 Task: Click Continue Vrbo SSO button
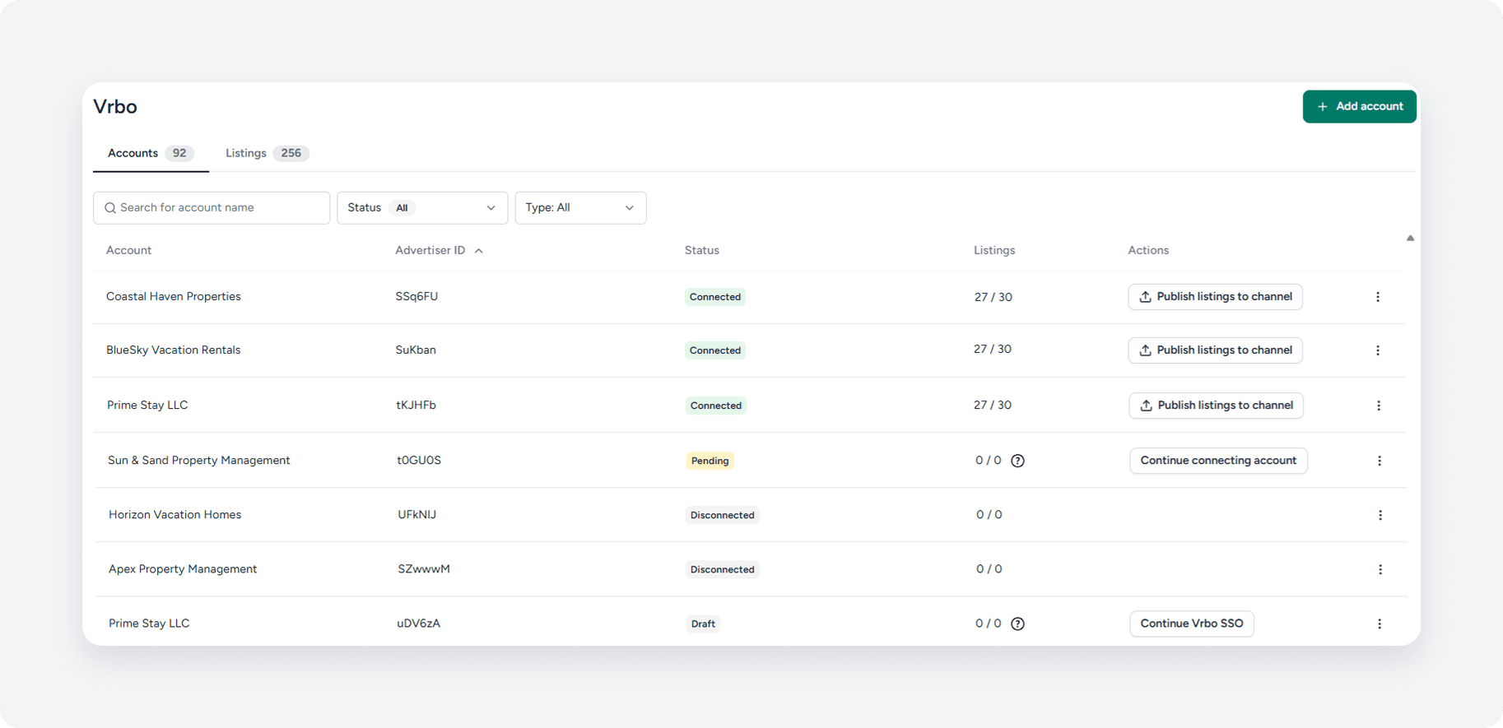pyautogui.click(x=1192, y=624)
